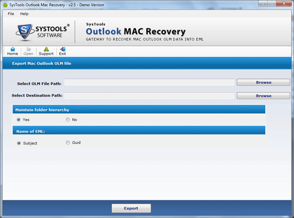Viewport: 294px width, 218px height.
Task: Click the Select OLM File Path field
Action: coord(150,82)
